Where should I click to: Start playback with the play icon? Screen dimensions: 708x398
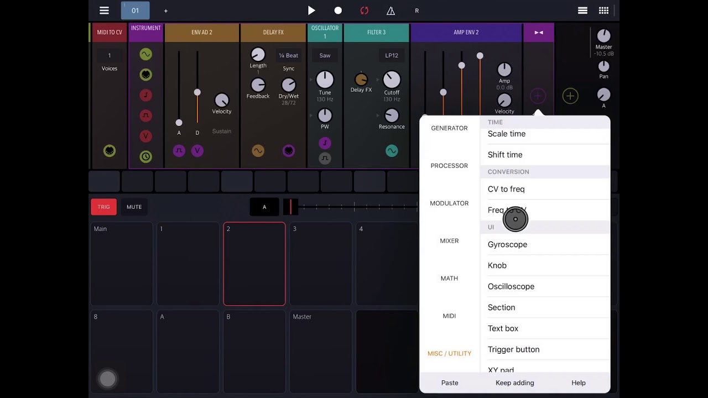click(311, 11)
